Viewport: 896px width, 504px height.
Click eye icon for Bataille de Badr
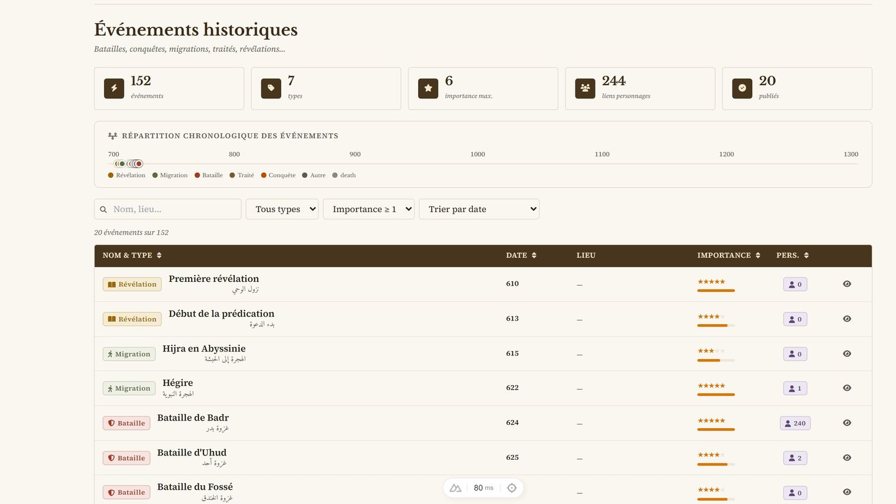[x=847, y=422]
